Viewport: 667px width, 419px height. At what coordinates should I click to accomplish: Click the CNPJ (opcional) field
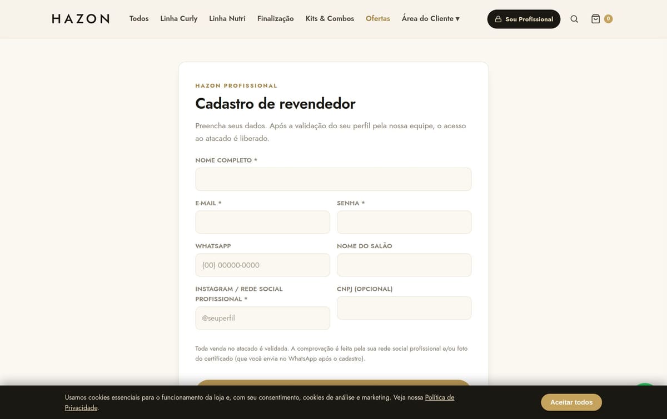[x=404, y=308]
